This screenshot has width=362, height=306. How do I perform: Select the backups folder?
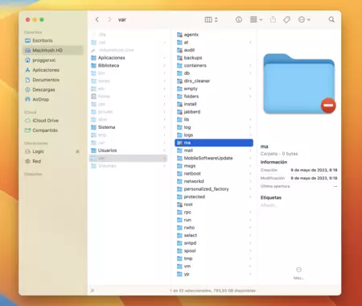pos(214,58)
